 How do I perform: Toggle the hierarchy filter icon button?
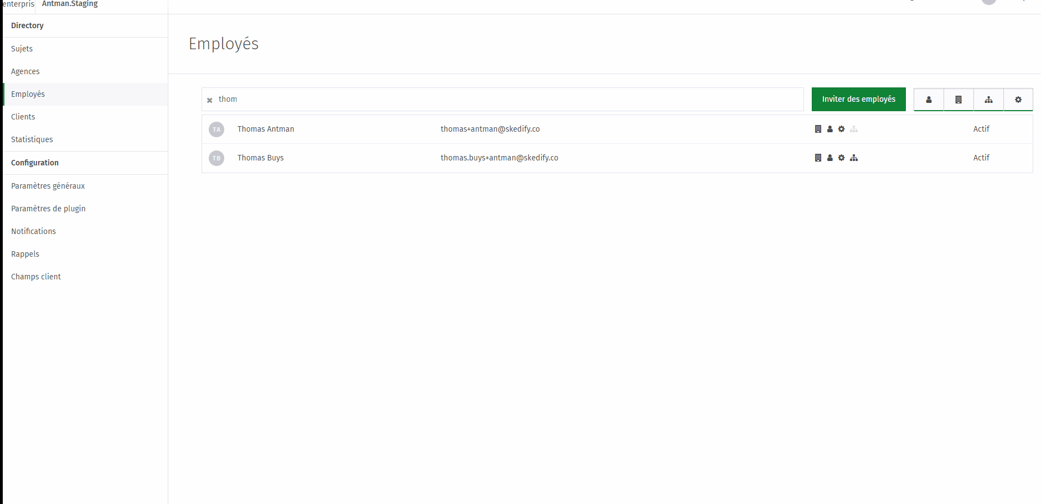pyautogui.click(x=988, y=100)
